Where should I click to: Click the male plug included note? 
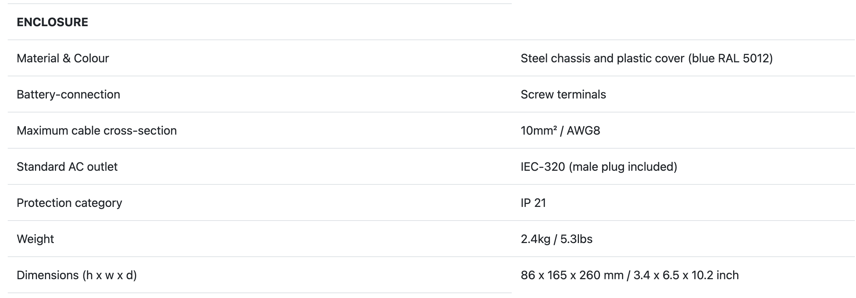[x=623, y=167]
